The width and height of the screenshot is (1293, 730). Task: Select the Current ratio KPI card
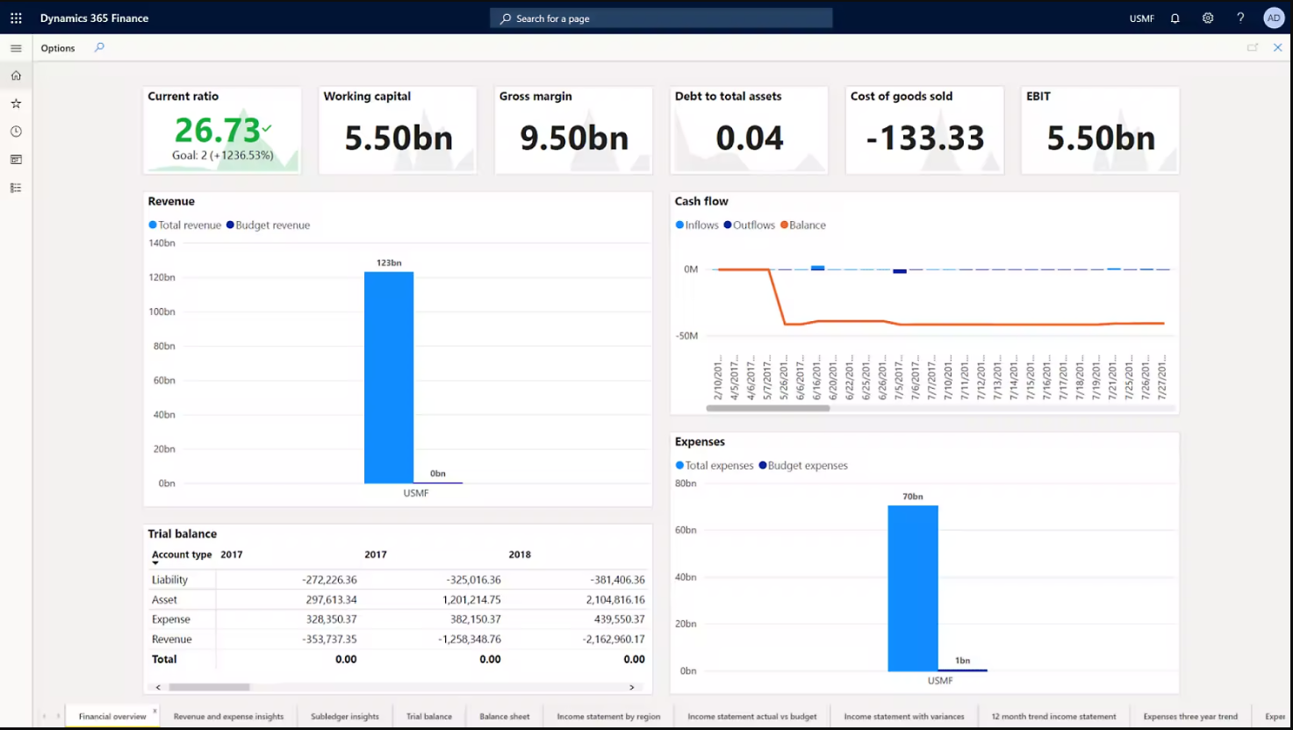222,130
